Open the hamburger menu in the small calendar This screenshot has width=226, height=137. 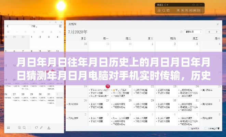pos(61,26)
